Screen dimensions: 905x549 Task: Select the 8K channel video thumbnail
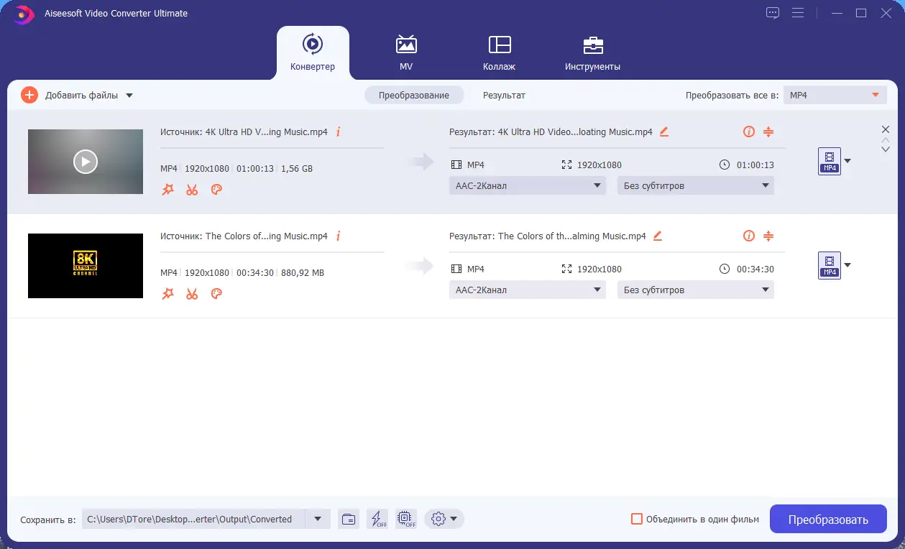(86, 266)
